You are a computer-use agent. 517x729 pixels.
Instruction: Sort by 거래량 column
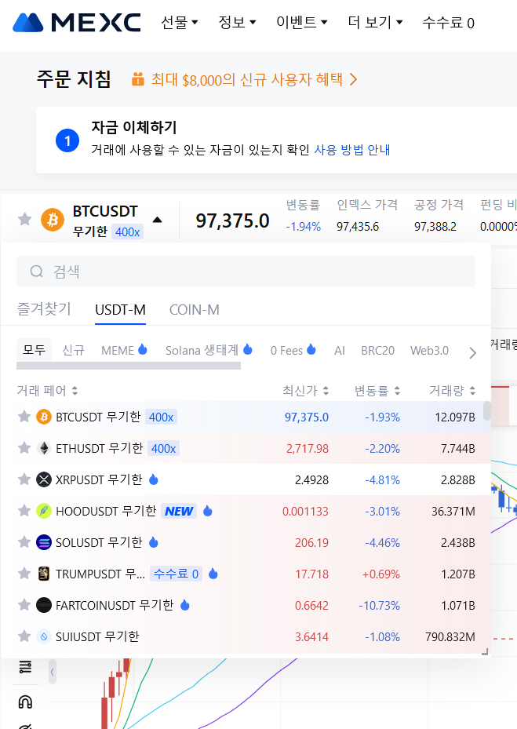452,391
